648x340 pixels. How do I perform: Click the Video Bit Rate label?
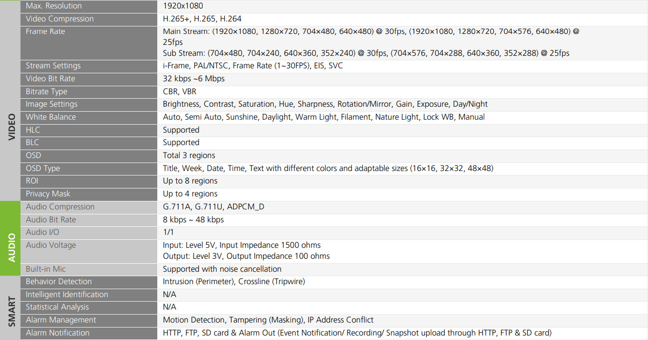(50, 79)
